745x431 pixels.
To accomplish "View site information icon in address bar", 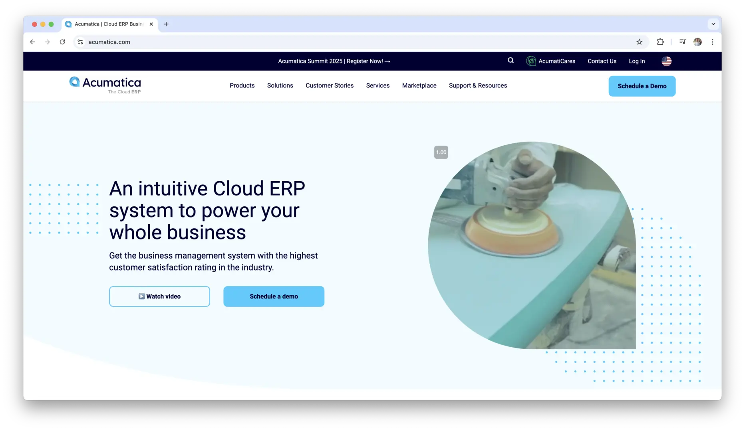I will coord(80,42).
